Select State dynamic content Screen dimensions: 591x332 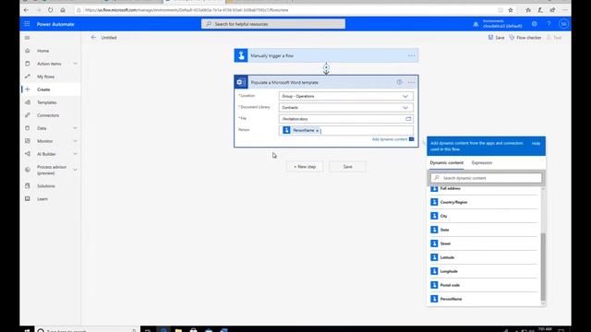point(484,230)
